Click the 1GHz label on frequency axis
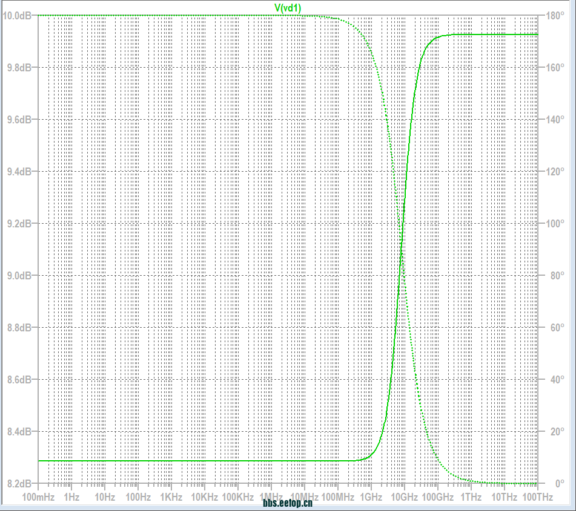Viewport: 576px width, 511px height. (371, 497)
